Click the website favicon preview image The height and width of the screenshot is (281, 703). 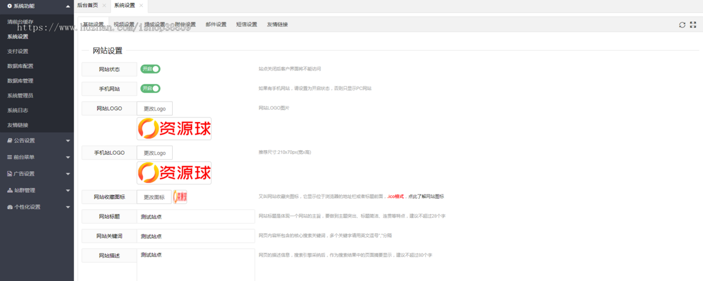click(180, 197)
